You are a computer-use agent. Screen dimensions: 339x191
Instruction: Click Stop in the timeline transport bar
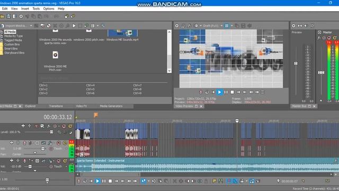tap(110, 181)
